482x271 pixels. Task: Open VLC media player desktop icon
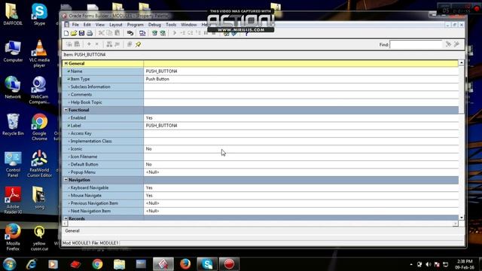39,53
